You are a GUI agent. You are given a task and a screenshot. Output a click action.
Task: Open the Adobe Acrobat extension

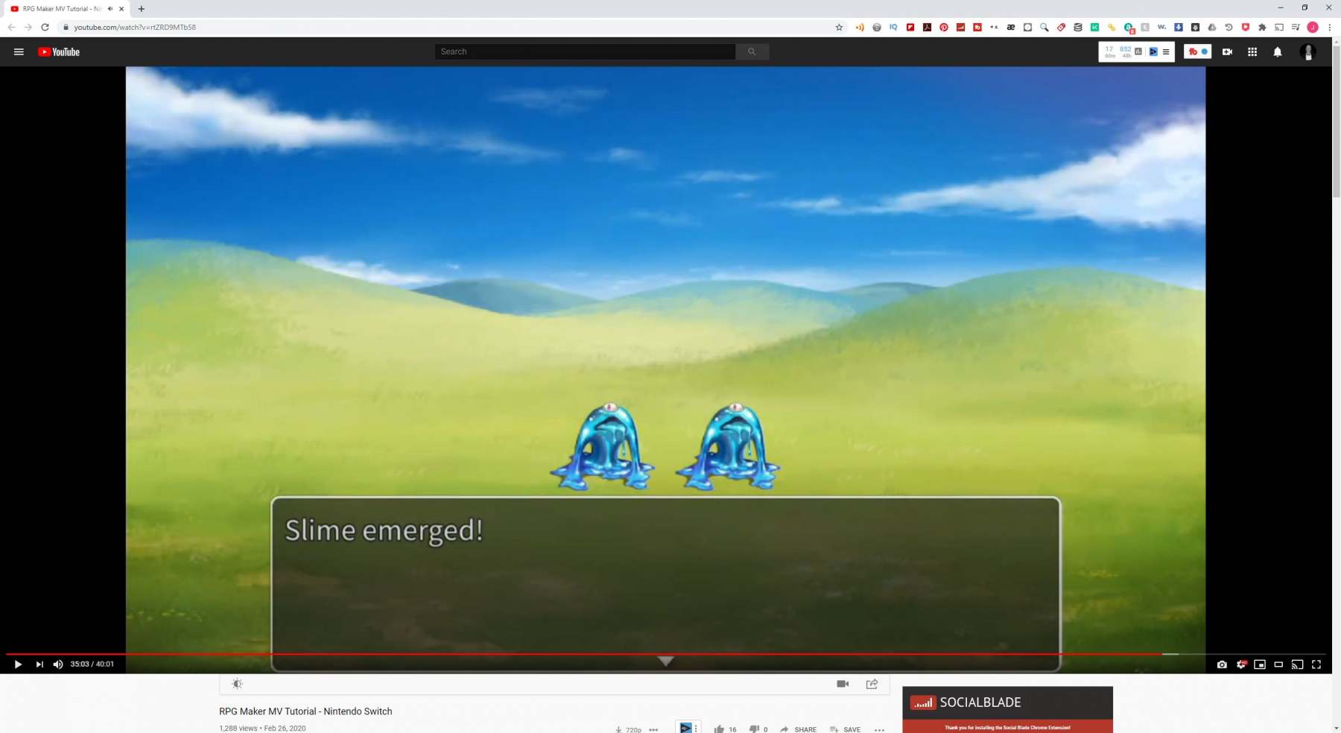tap(927, 27)
